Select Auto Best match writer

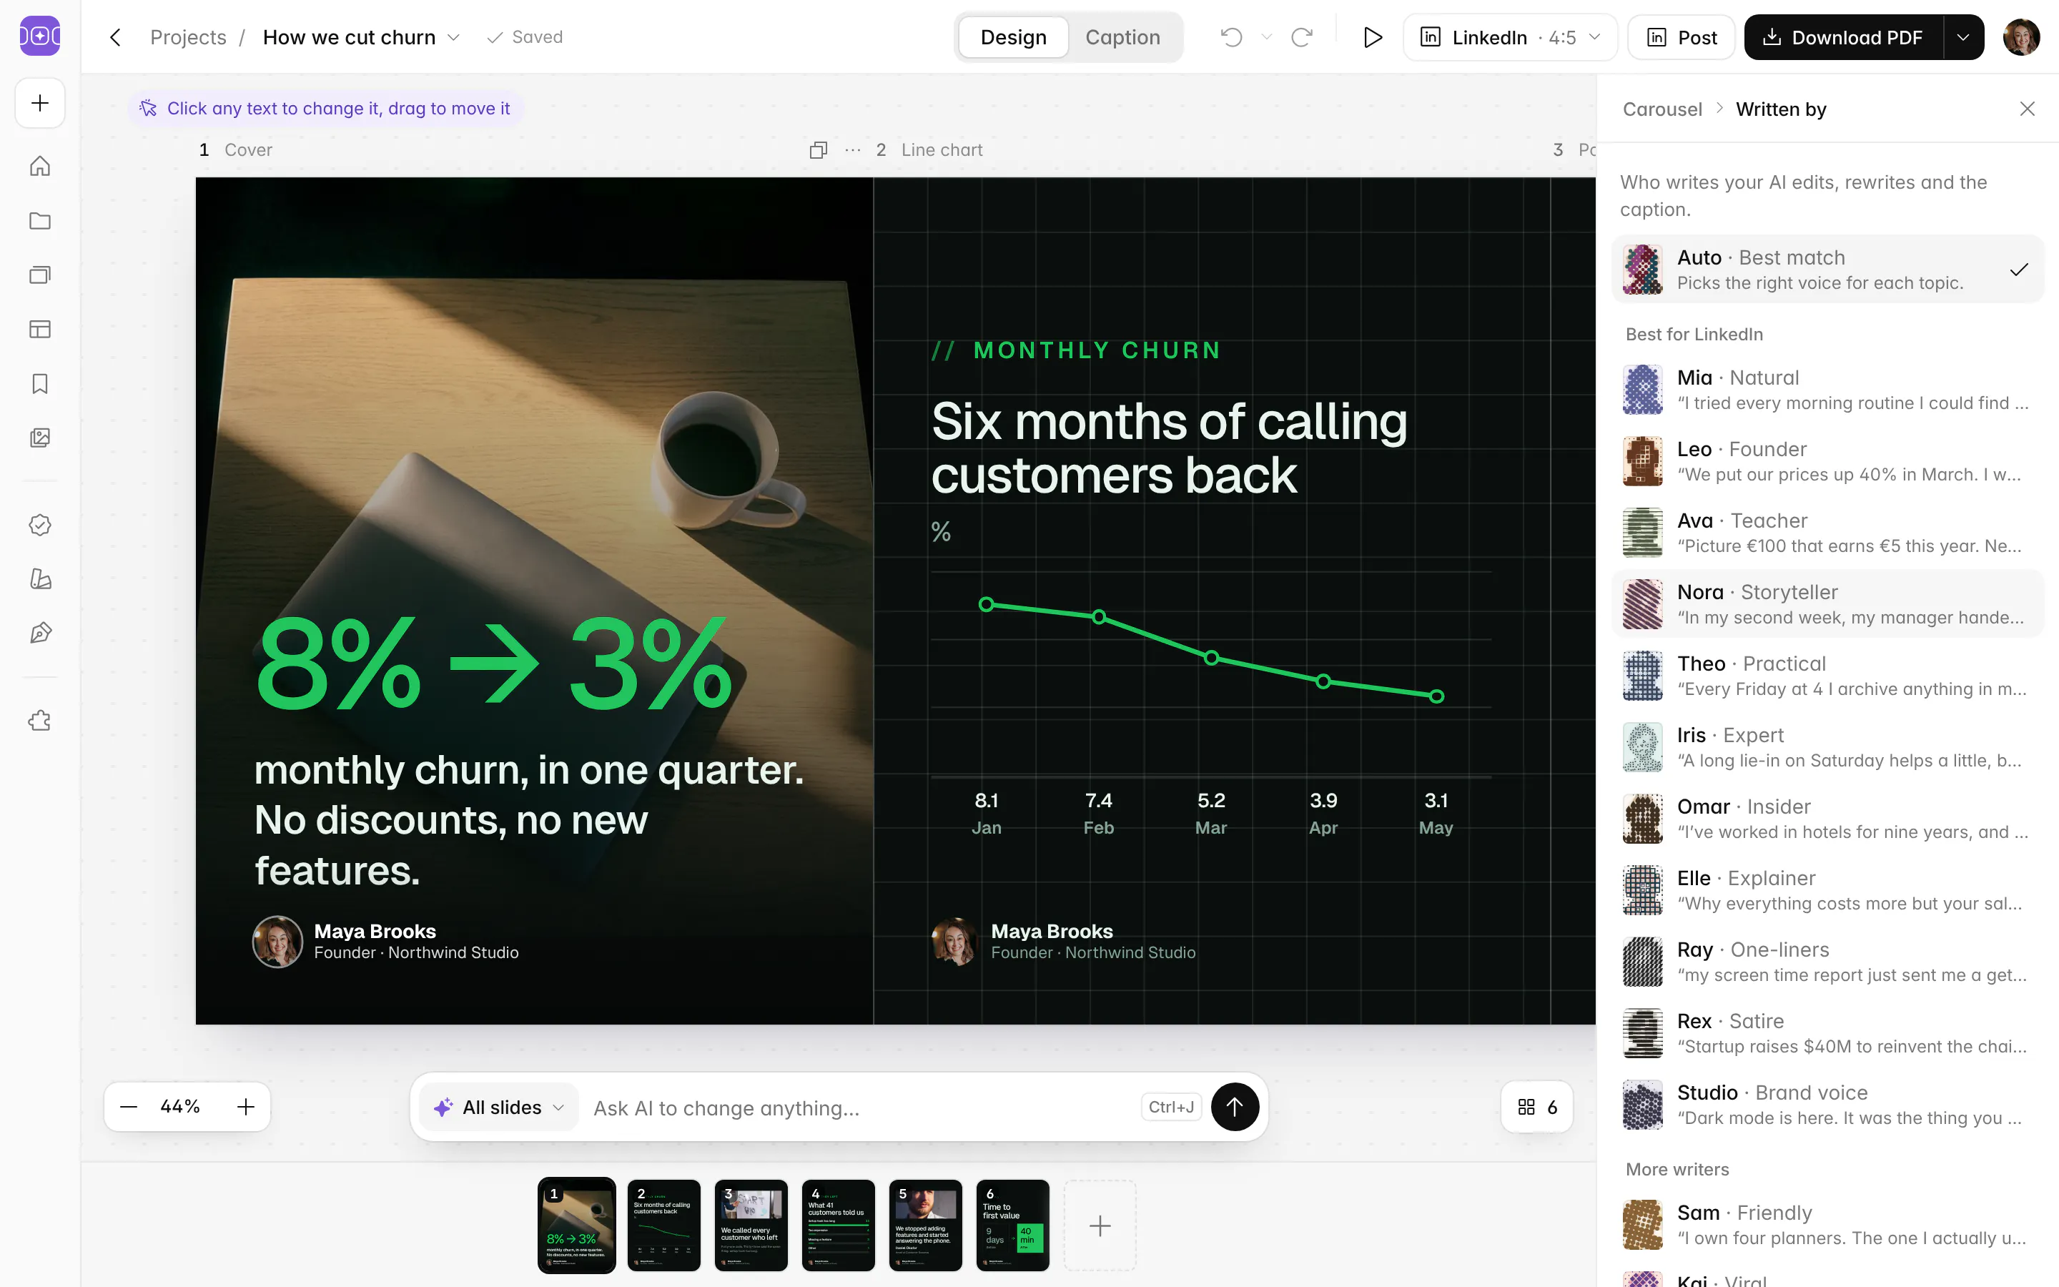pyautogui.click(x=1827, y=270)
